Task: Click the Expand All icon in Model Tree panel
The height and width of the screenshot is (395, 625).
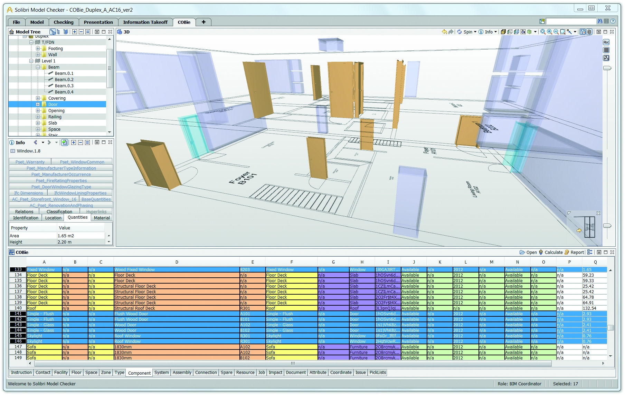Action: pos(75,32)
